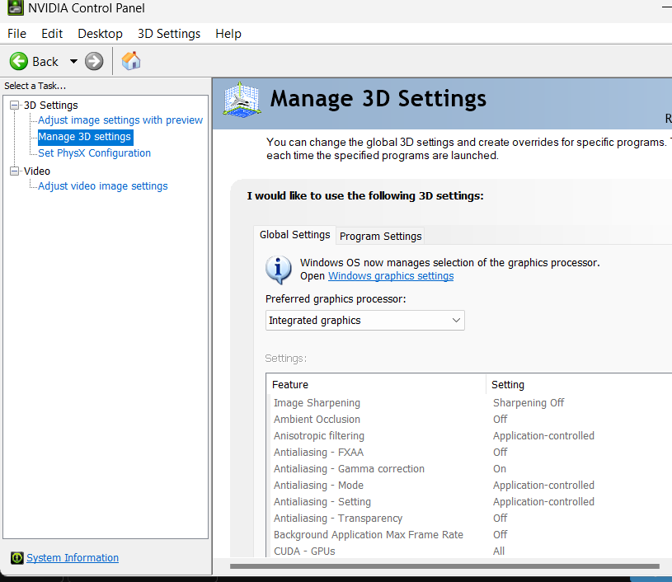The height and width of the screenshot is (582, 672).
Task: Click the NVIDIA Control Panel title icon
Action: point(16,7)
